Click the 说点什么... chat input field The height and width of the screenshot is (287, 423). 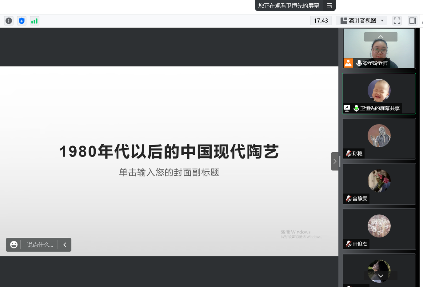point(40,245)
